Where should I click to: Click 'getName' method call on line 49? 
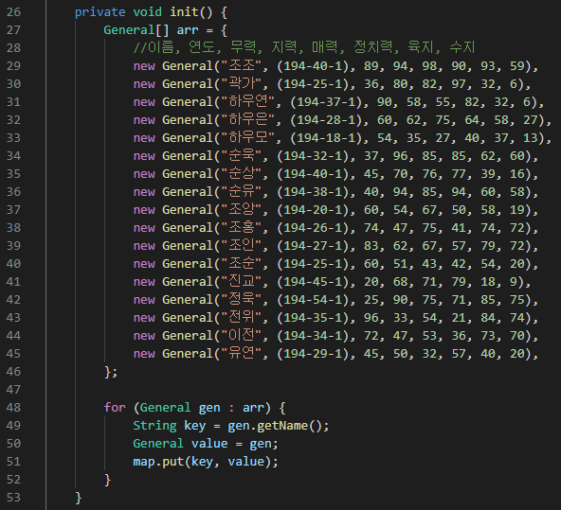(x=282, y=426)
